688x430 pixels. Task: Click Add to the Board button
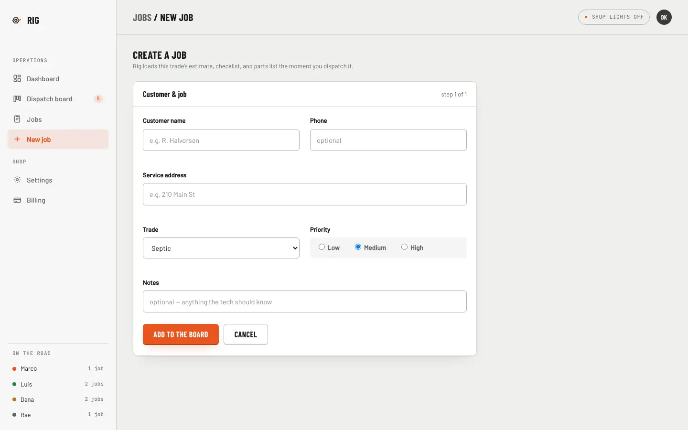181,334
